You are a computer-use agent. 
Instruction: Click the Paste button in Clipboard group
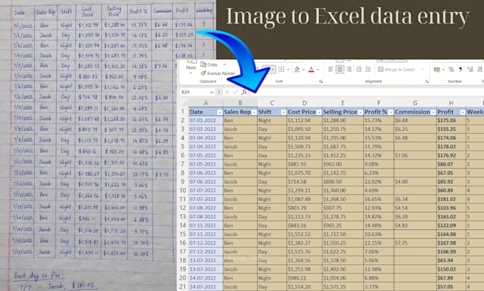191,65
